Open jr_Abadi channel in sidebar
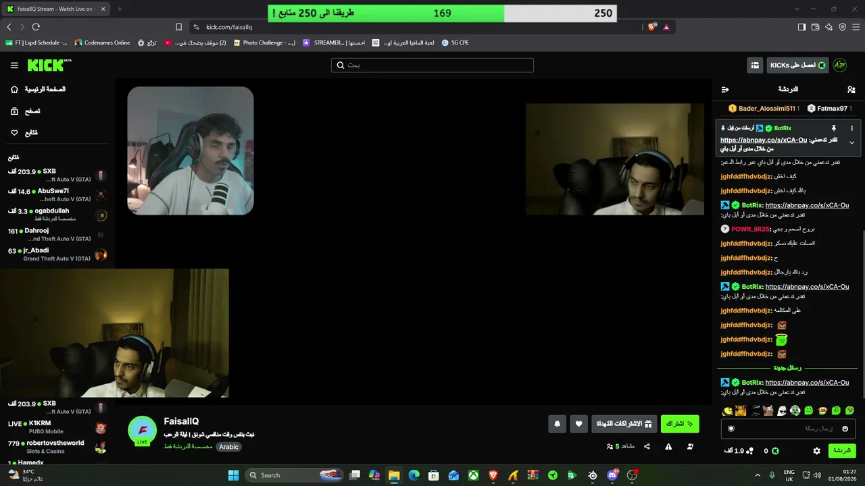865x486 pixels. [x=57, y=254]
